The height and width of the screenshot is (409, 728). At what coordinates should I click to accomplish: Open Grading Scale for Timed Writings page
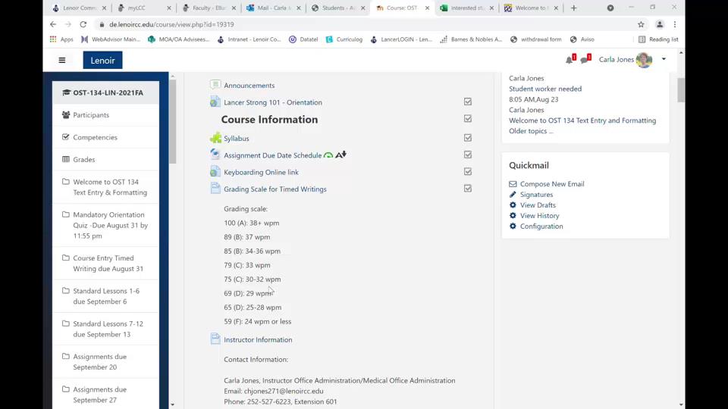(275, 189)
